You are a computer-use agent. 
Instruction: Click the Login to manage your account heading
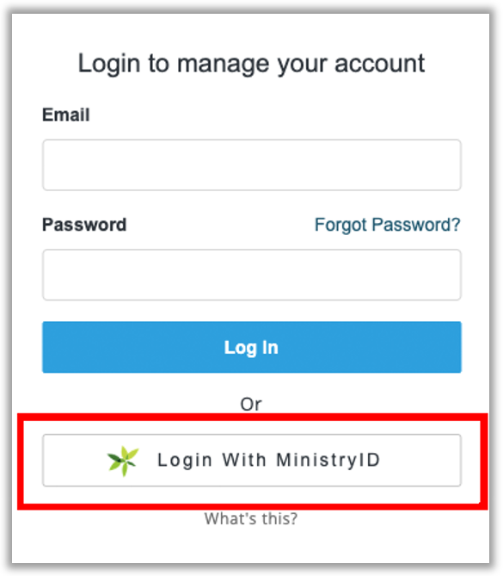tap(252, 64)
